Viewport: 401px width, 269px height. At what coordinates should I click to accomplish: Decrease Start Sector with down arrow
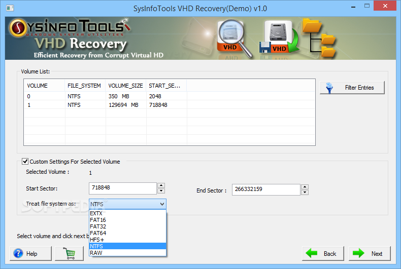[x=161, y=191]
